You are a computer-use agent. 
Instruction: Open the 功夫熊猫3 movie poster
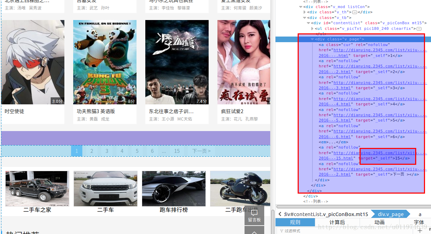pos(104,62)
